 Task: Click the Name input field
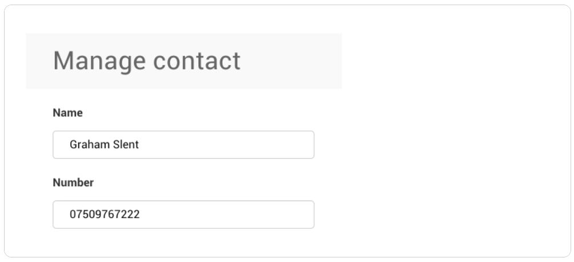(183, 145)
